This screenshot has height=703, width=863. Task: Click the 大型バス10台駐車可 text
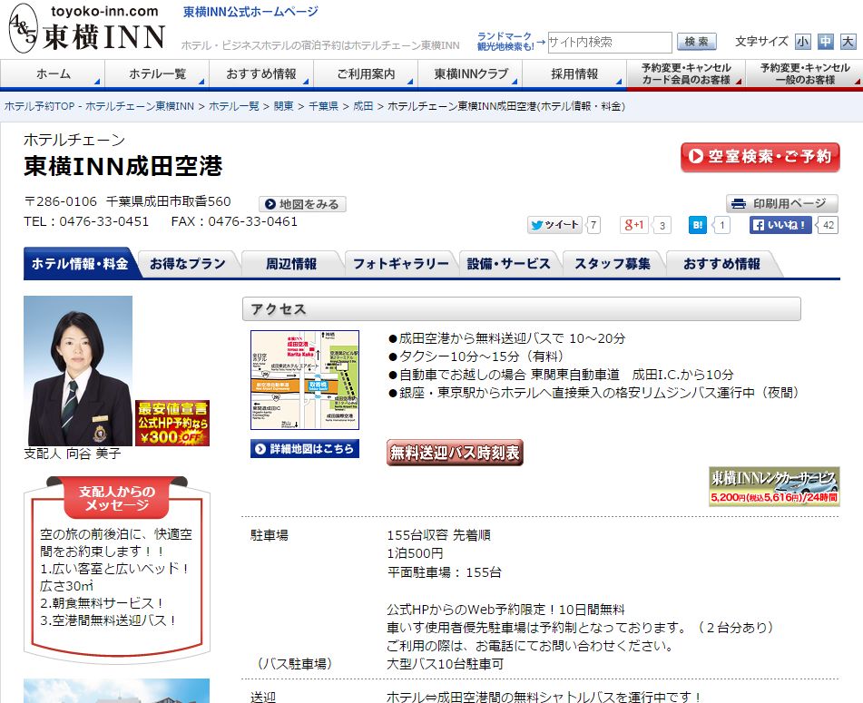pyautogui.click(x=446, y=664)
